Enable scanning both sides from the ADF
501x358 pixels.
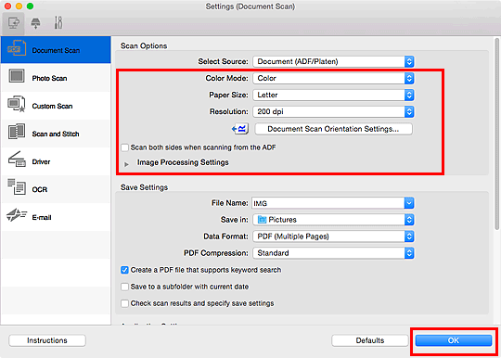click(125, 147)
